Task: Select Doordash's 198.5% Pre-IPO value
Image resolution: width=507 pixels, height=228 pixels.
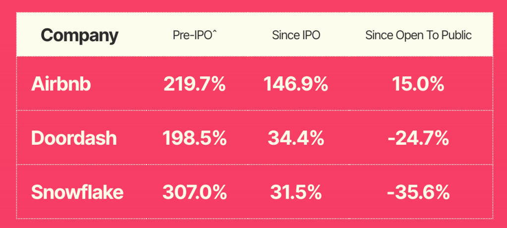Action: tap(194, 138)
